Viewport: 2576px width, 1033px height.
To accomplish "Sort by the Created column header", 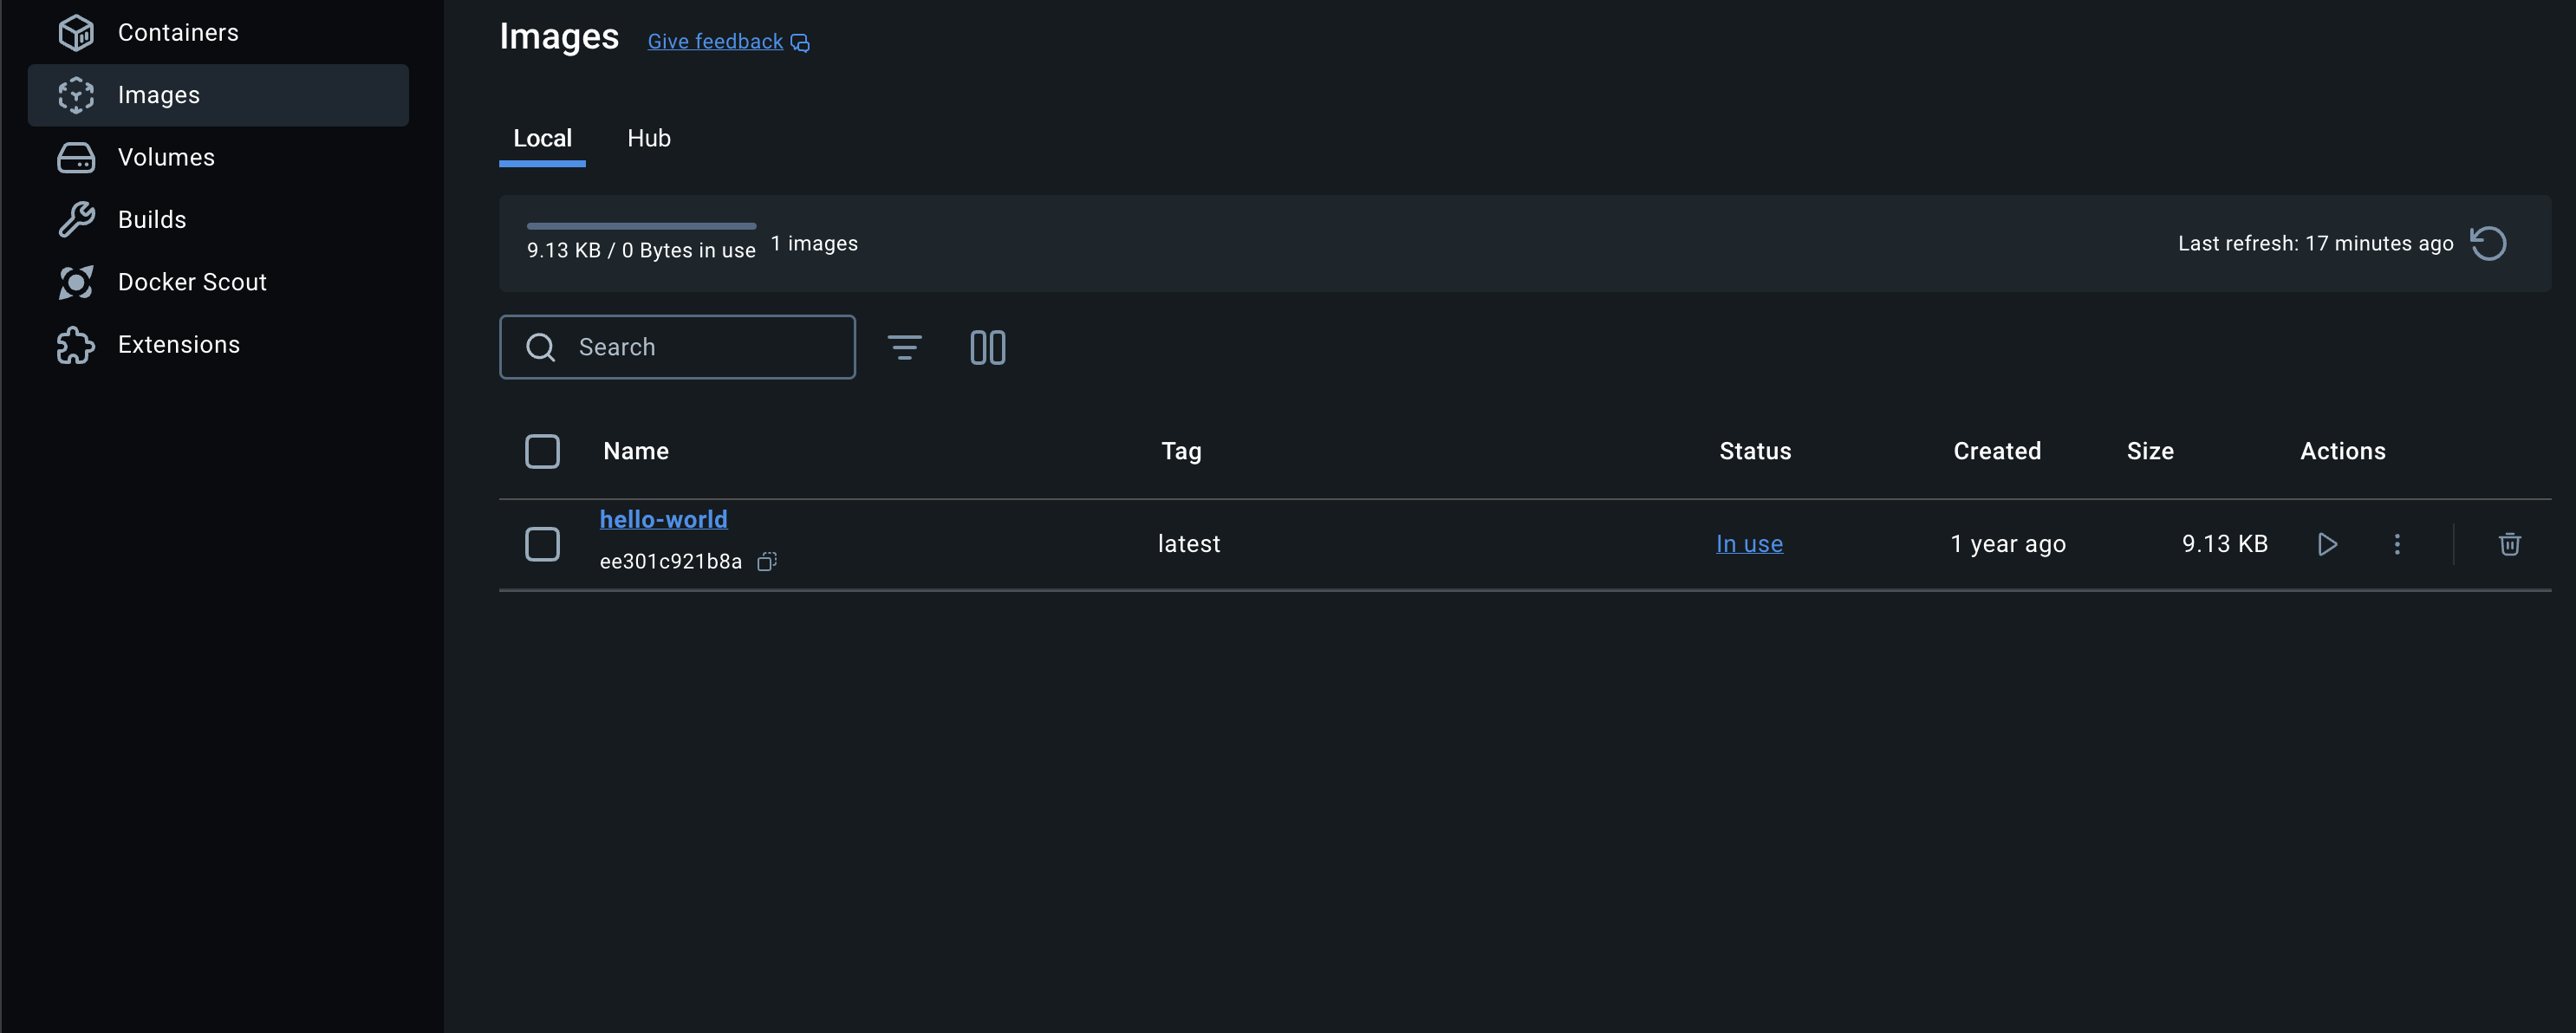I will 1997,451.
